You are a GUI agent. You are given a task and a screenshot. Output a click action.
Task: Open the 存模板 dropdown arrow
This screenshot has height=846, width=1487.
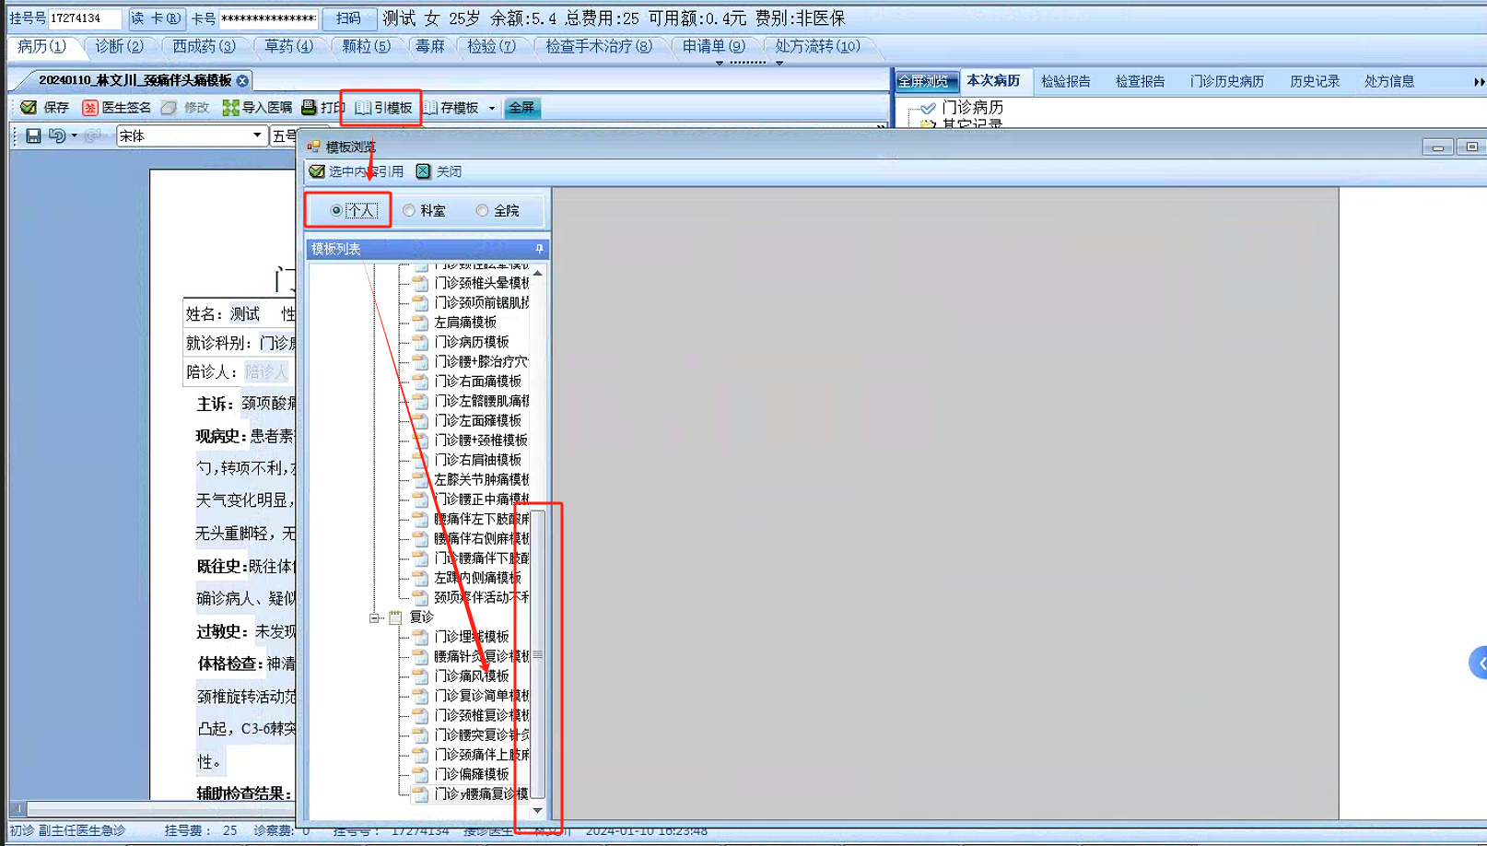coord(492,108)
